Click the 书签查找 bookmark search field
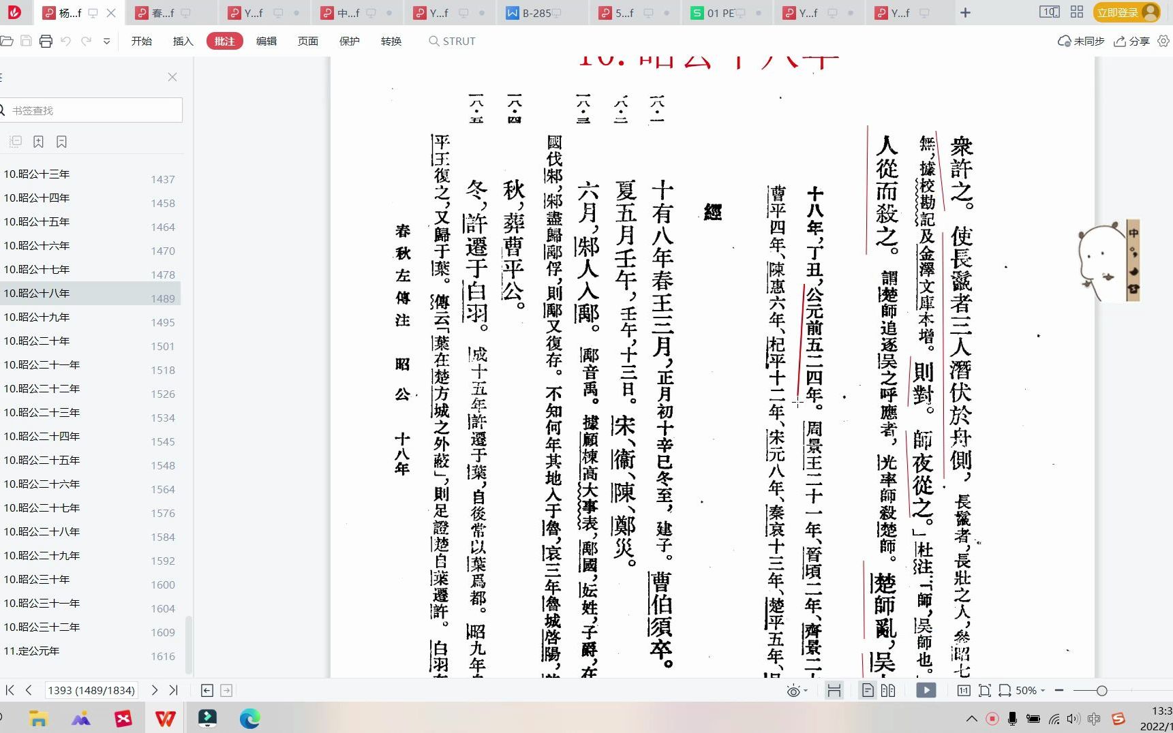 point(91,110)
